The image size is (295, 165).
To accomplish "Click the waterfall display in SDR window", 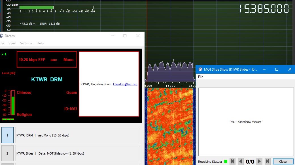I will click(170, 127).
